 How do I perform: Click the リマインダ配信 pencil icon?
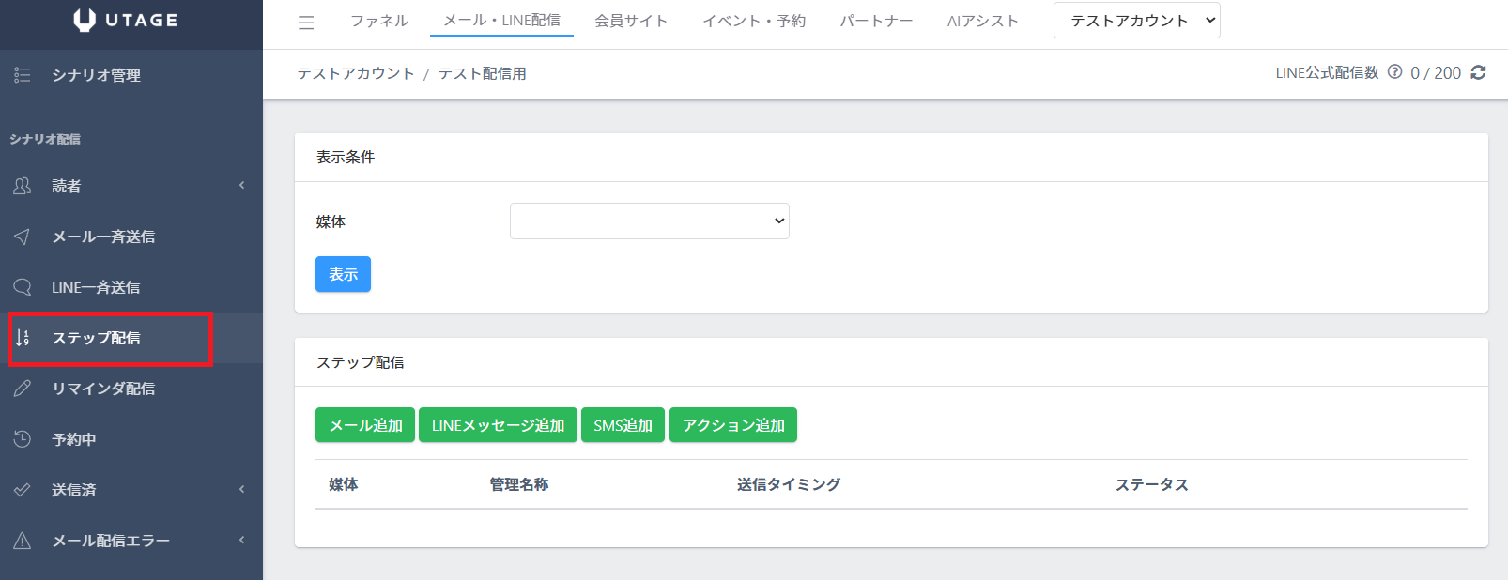point(23,389)
